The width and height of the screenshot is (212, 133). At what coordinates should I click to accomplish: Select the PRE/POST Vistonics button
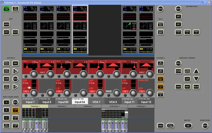tap(6, 63)
